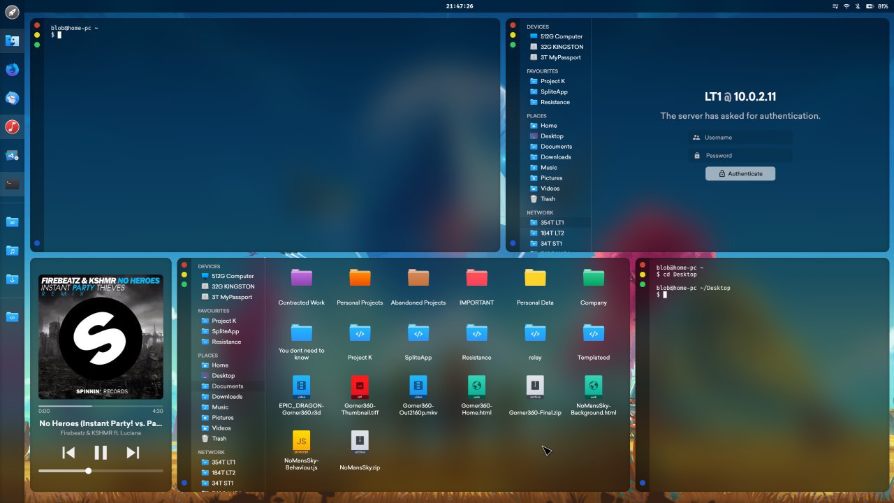The image size is (894, 503).
Task: Skip to the previous track in music player
Action: coord(68,453)
